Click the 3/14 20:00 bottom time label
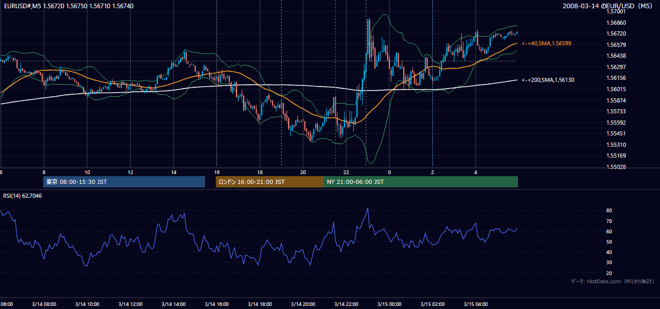 pyautogui.click(x=303, y=304)
